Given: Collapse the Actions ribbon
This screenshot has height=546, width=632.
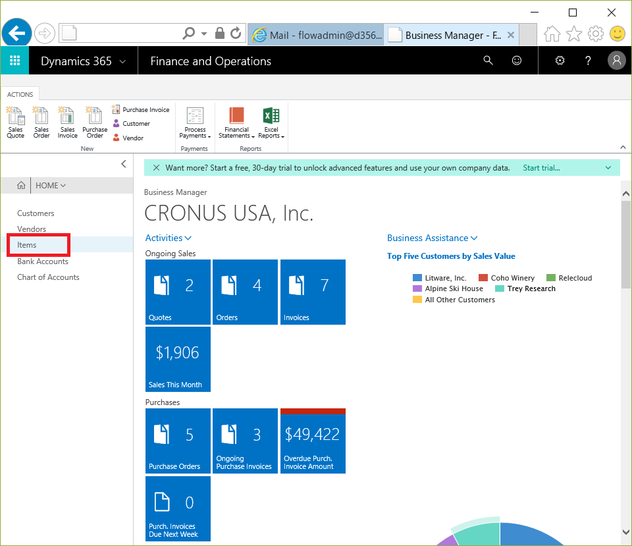Looking at the screenshot, I should coord(623,147).
